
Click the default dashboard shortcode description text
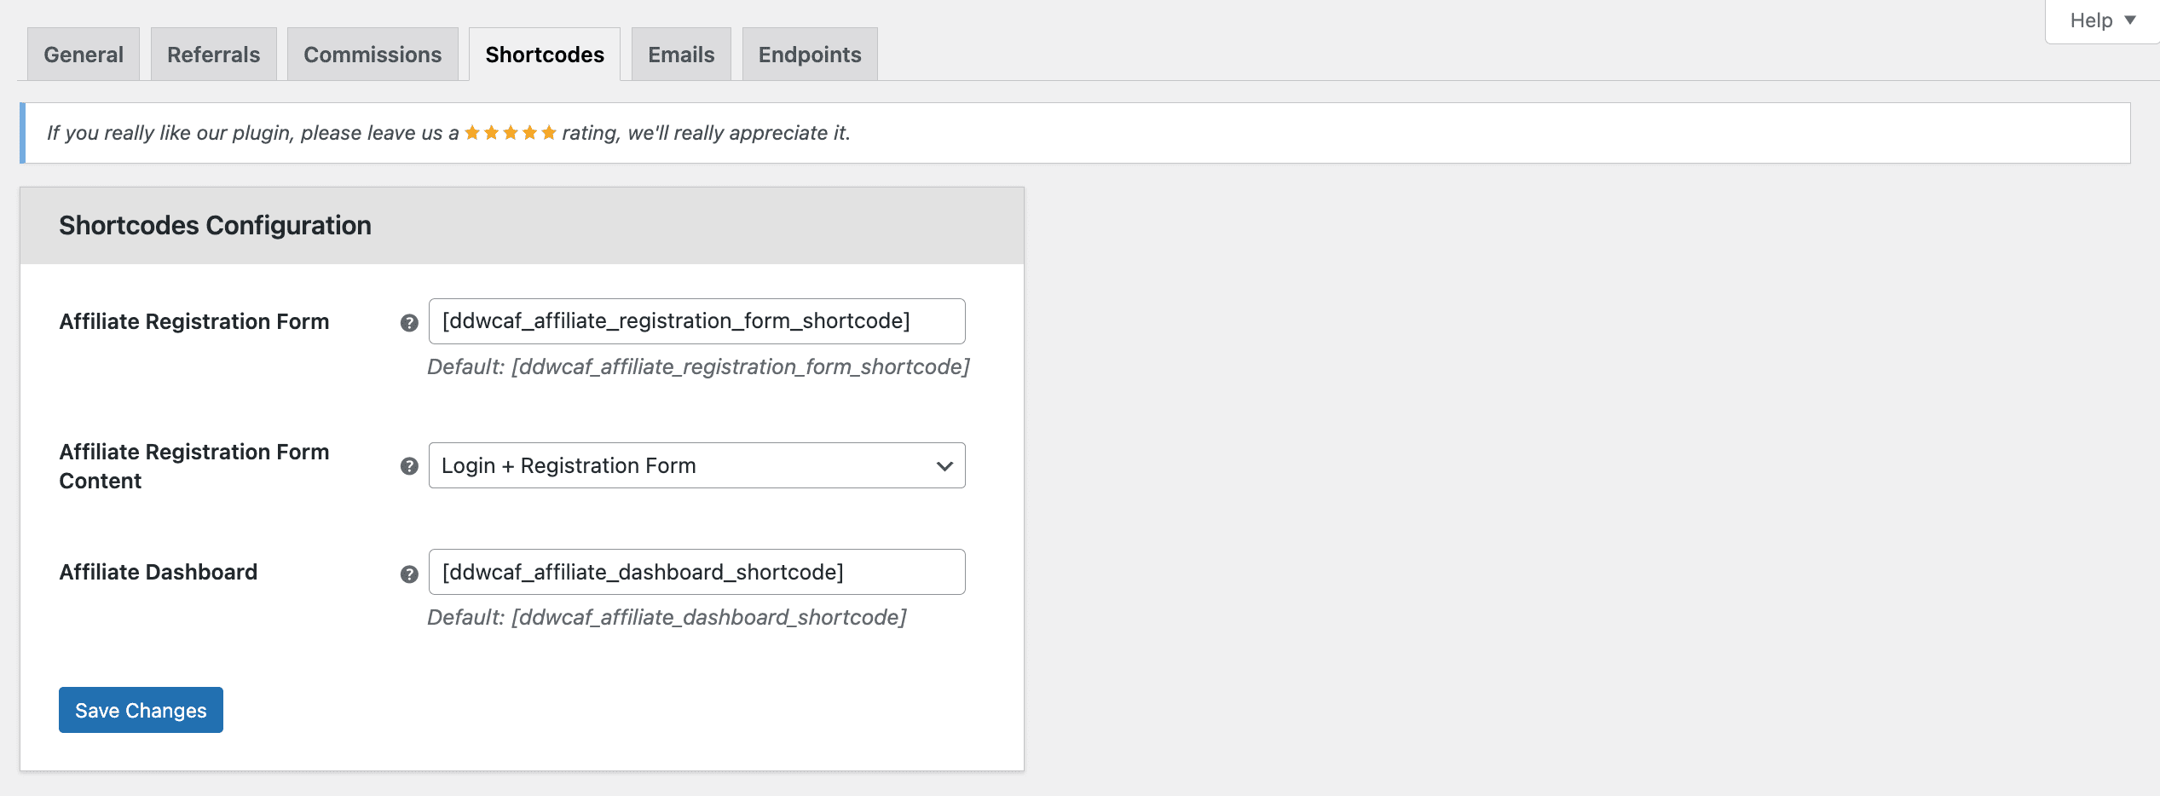tap(667, 617)
